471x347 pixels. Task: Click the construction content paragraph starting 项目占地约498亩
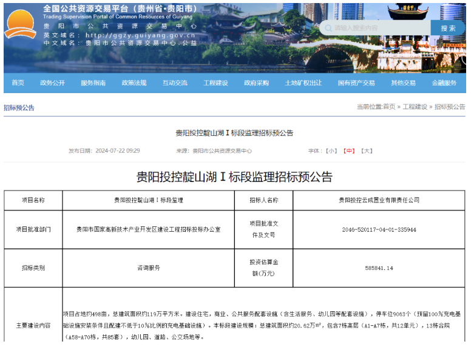click(x=262, y=325)
